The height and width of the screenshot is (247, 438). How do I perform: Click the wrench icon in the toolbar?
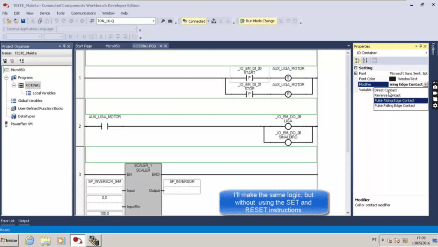click(x=163, y=21)
